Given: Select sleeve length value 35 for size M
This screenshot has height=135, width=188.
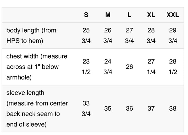Looking at the screenshot, I should pyautogui.click(x=108, y=109).
